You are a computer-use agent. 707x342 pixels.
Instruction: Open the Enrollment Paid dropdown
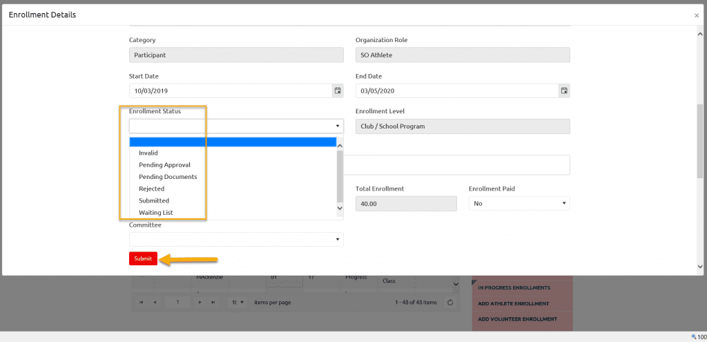pyautogui.click(x=519, y=203)
